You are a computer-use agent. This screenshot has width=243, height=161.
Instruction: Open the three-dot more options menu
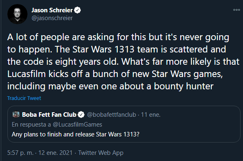(x=236, y=10)
